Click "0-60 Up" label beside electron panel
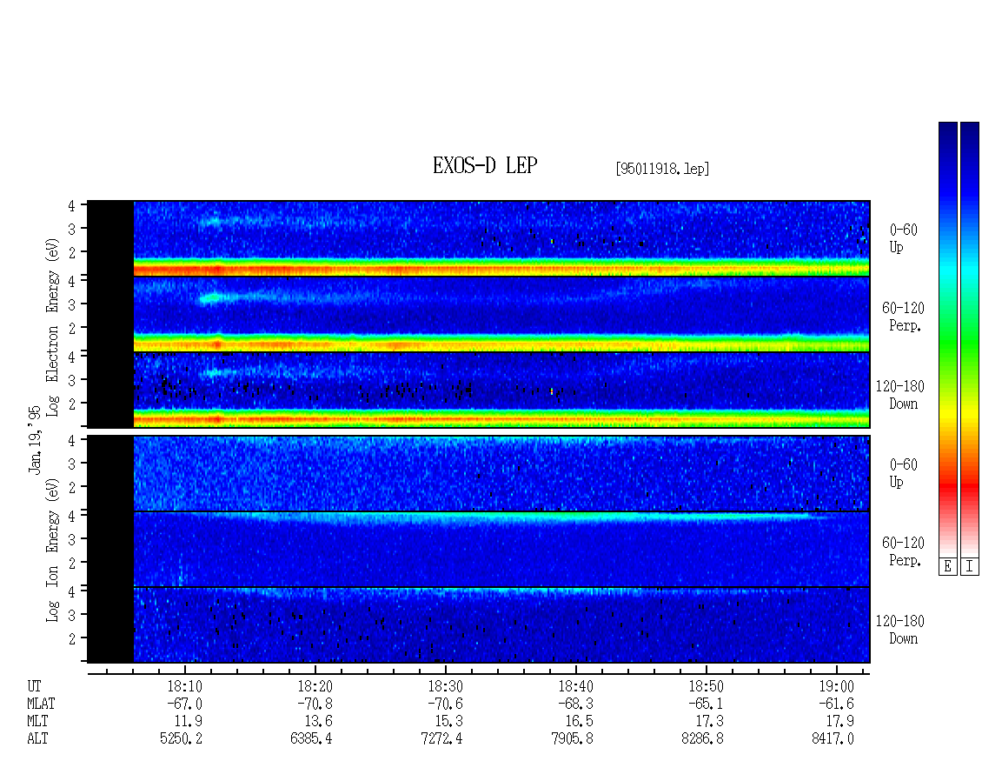The height and width of the screenshot is (761, 982). click(x=903, y=238)
